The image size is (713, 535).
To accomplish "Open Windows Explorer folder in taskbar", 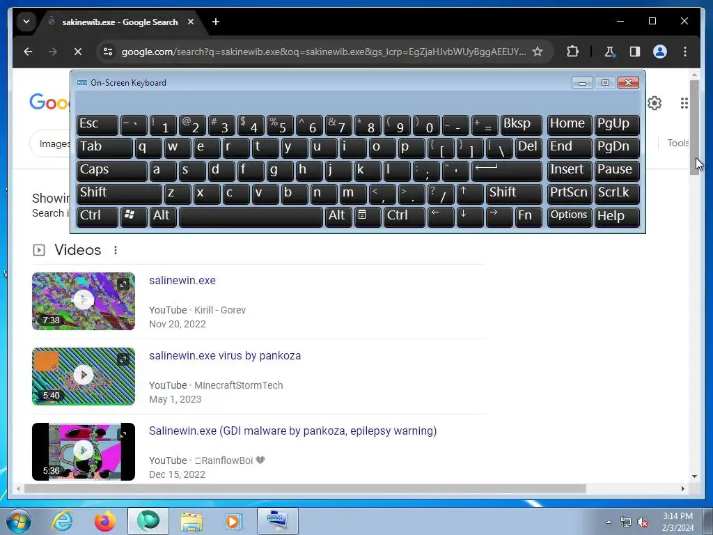I will pos(191,521).
